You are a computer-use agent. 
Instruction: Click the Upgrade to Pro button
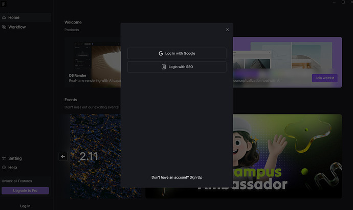(25, 191)
